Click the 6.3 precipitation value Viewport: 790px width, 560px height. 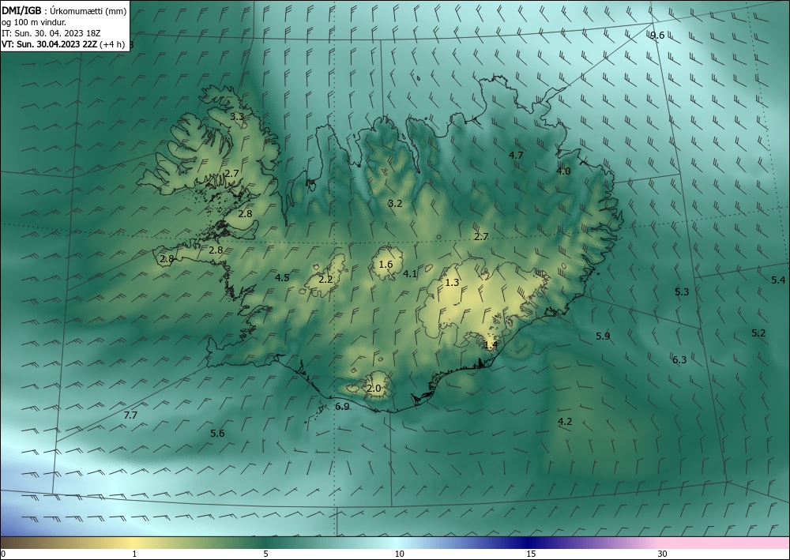679,360
